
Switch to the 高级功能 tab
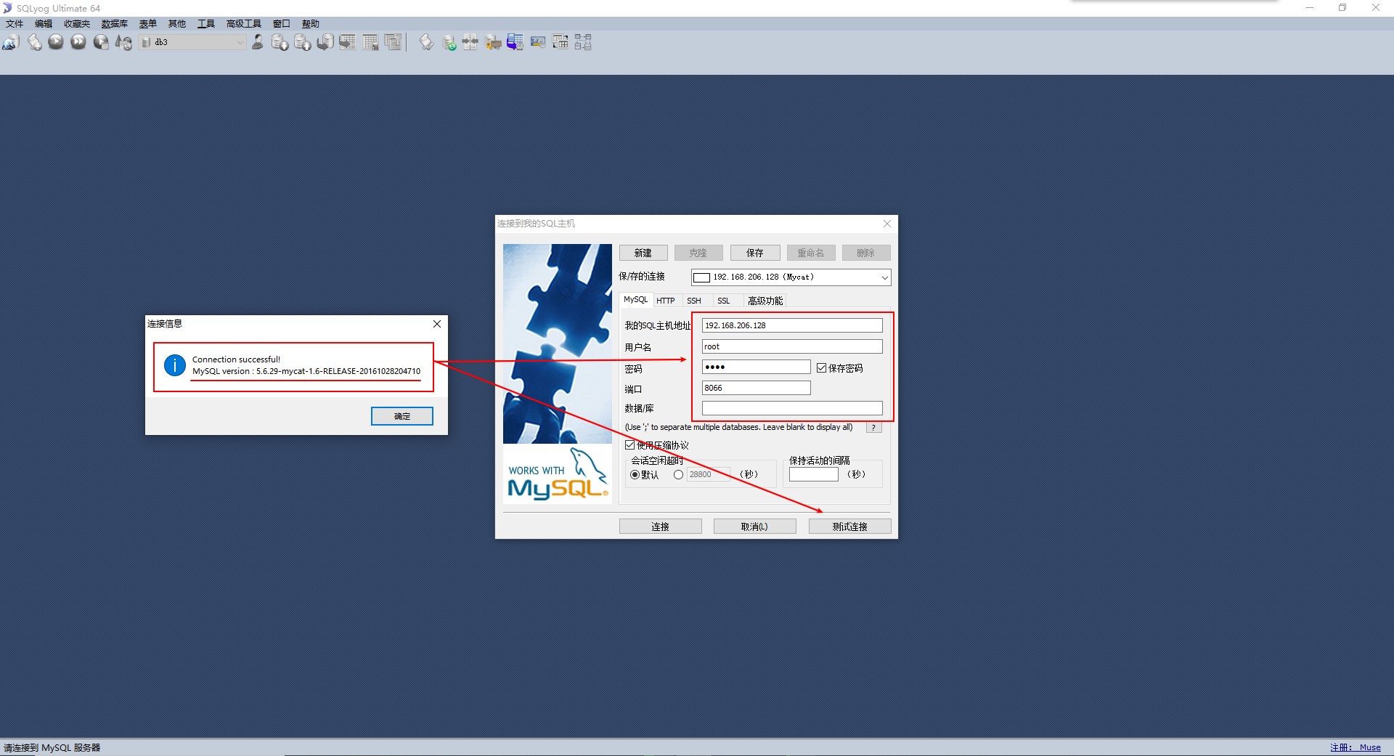point(765,301)
